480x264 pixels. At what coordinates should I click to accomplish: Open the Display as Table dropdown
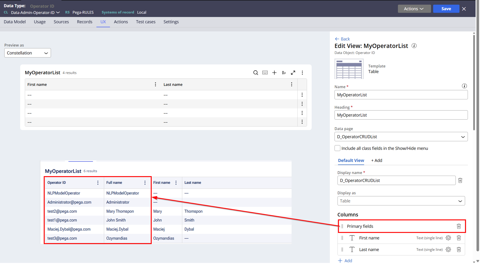[x=401, y=201]
